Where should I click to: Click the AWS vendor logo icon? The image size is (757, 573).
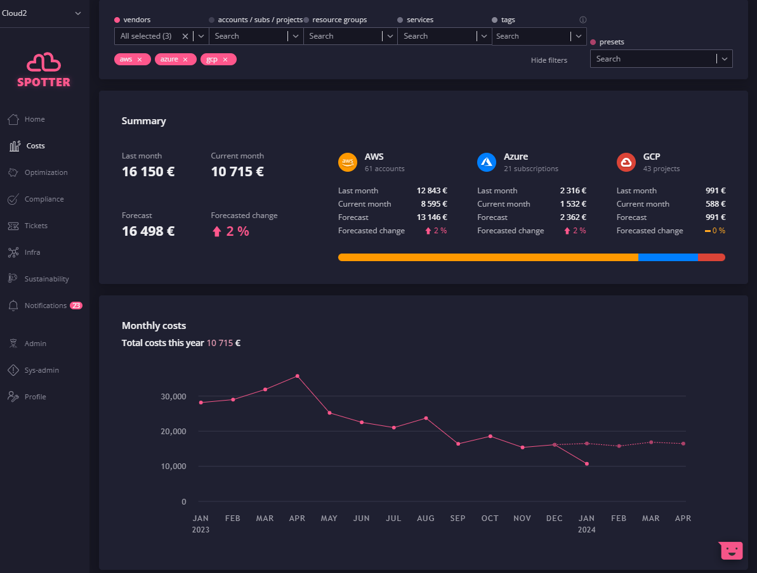pos(348,162)
